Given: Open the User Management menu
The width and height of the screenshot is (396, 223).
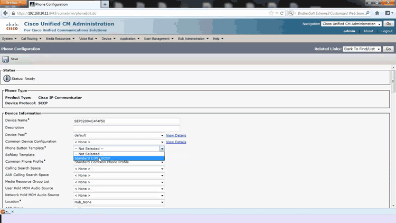Looking at the screenshot, I should (158, 39).
